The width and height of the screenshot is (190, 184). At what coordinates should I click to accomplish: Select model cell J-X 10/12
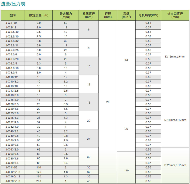13,77
